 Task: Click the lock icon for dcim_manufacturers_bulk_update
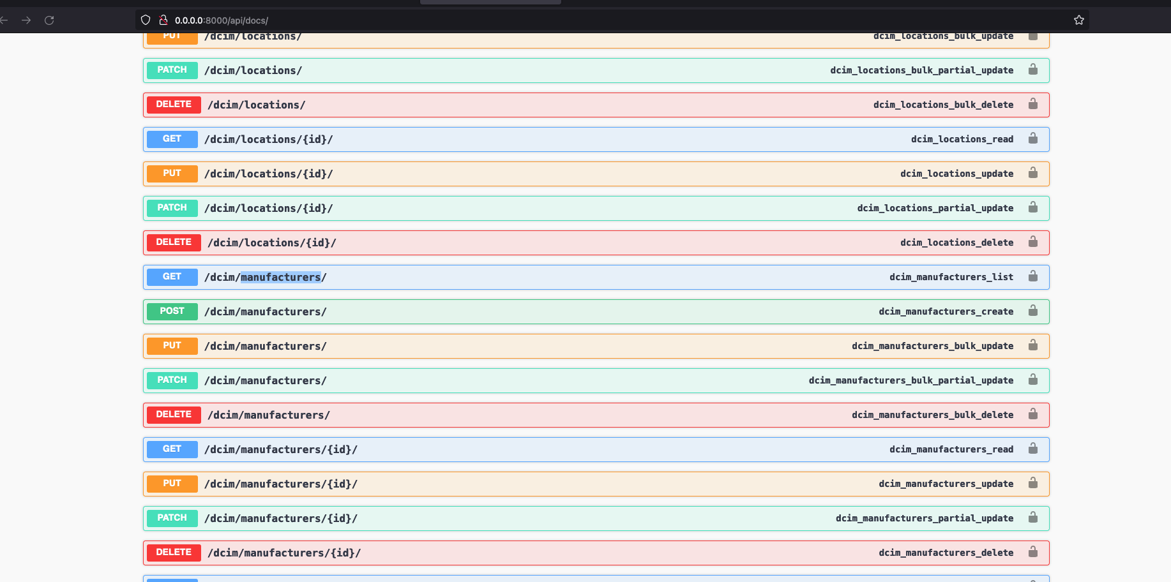(x=1032, y=345)
